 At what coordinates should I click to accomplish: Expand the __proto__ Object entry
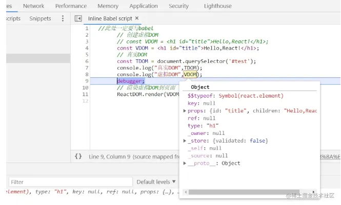[185, 163]
